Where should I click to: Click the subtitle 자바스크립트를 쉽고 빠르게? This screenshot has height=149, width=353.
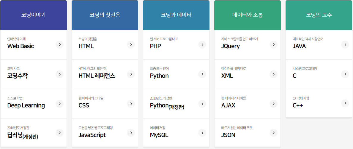click(x=239, y=39)
